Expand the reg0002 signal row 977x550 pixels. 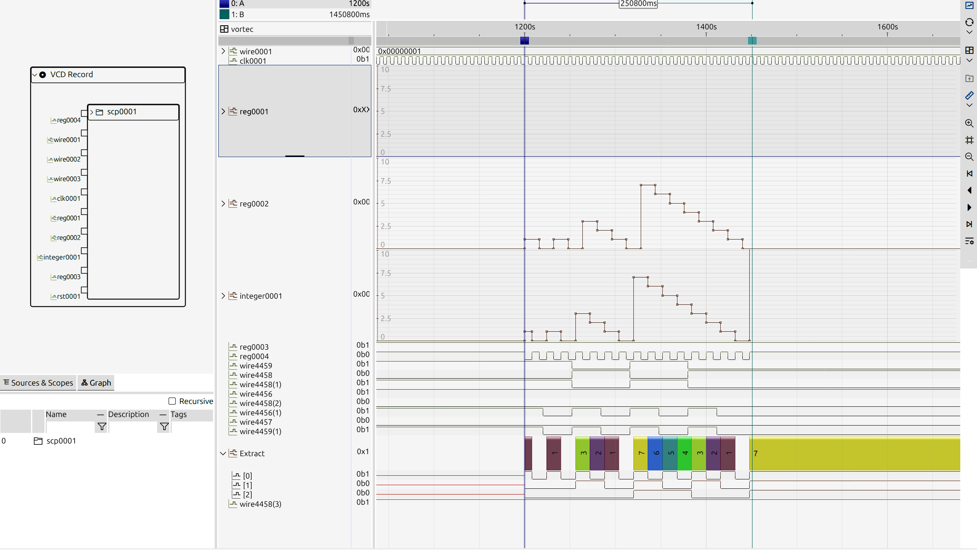pos(223,204)
